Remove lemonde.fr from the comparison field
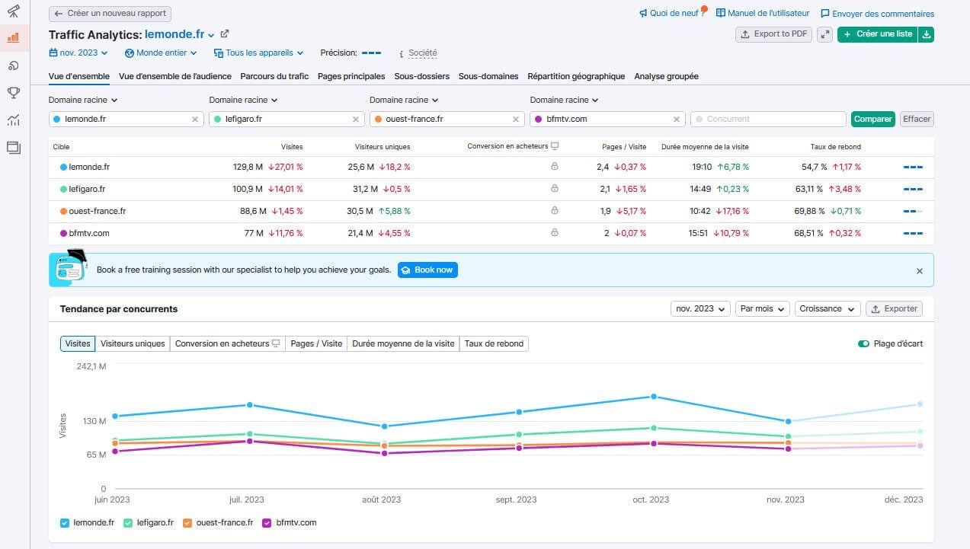970x549 pixels. click(194, 119)
